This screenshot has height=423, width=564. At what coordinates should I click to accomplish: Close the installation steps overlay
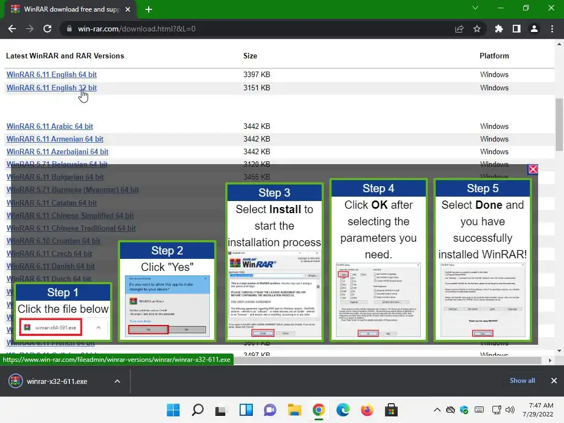click(x=533, y=169)
